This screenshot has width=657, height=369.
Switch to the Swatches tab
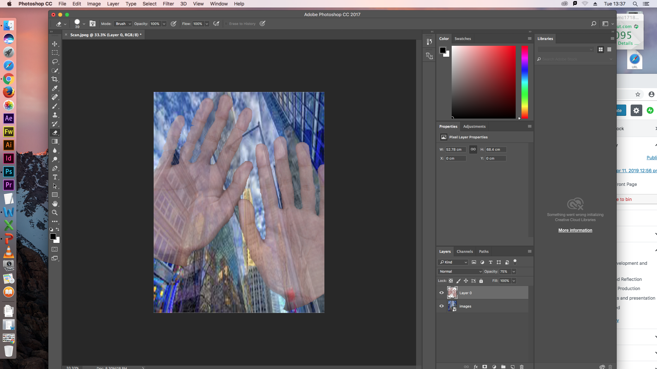(463, 39)
